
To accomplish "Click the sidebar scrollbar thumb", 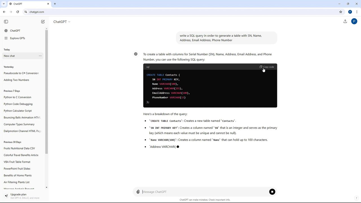I will tap(47, 92).
